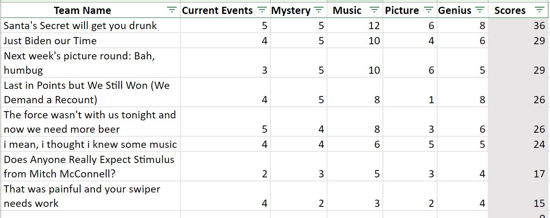This screenshot has height=218, width=550.
Task: Select the "Bah, humbug" team cell
Action: pos(91,63)
